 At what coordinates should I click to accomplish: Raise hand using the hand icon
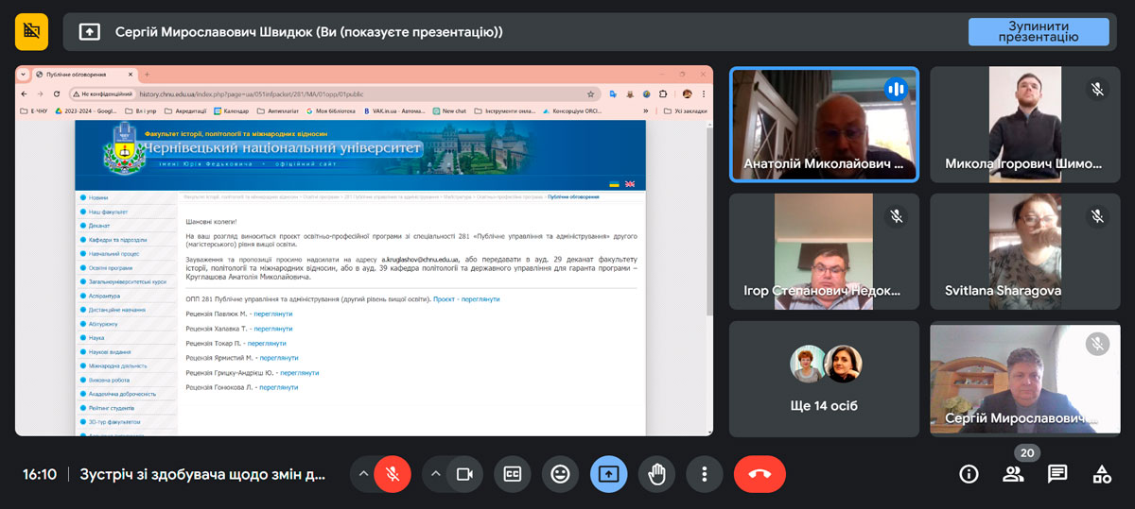point(657,474)
